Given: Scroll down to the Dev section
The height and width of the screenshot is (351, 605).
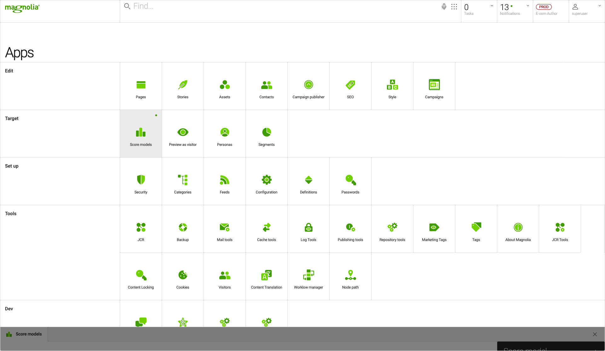Looking at the screenshot, I should [8, 308].
